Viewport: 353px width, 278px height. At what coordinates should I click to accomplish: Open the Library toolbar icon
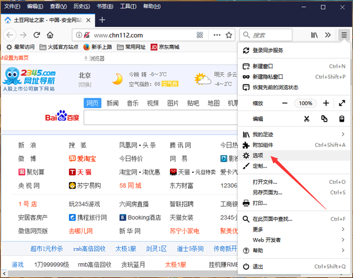click(314, 35)
